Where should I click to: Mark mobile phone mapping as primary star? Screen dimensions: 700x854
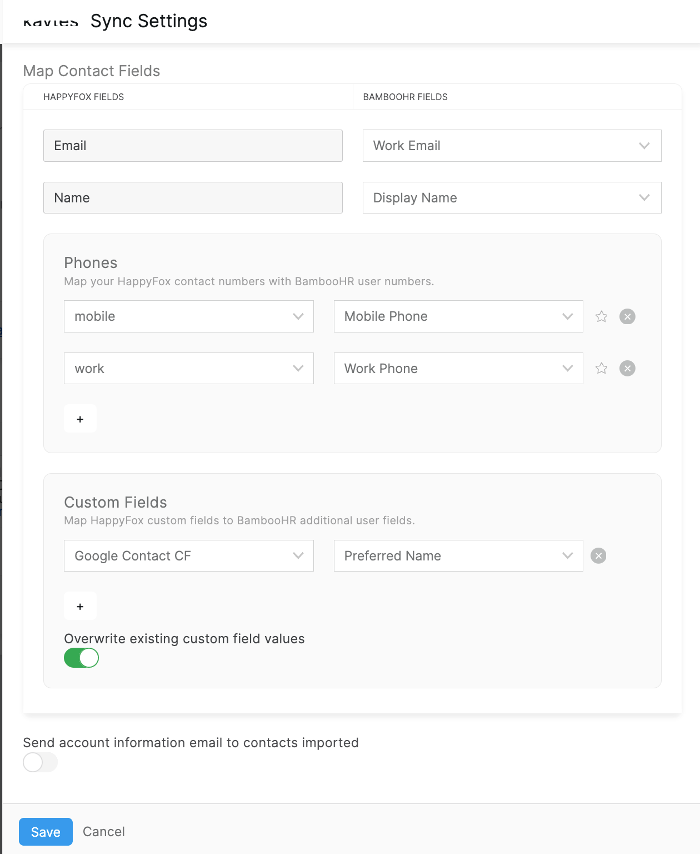[601, 316]
